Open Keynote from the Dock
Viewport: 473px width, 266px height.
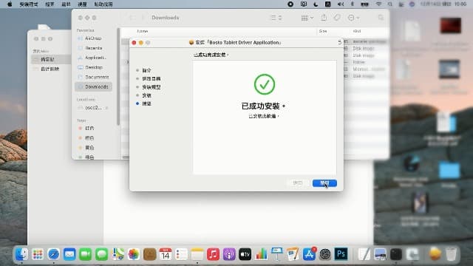[277, 254]
